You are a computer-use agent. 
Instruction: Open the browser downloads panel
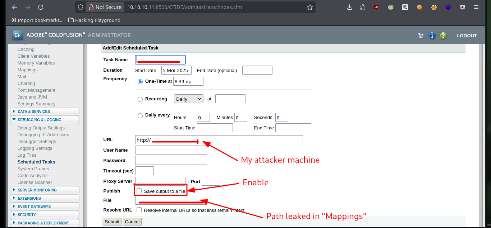[x=349, y=7]
